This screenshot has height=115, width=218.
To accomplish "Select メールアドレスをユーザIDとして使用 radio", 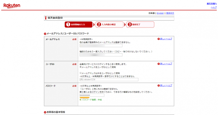I will pyautogui.click(x=80, y=67).
